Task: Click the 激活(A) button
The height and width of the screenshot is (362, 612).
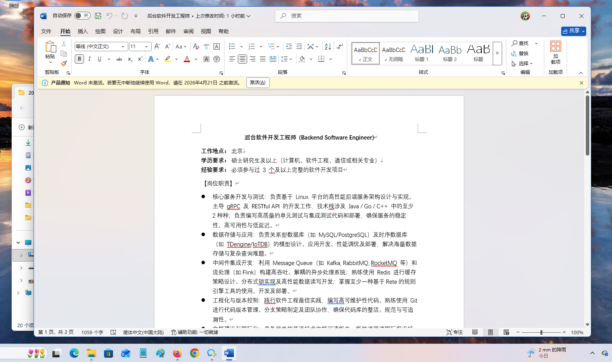Action: pyautogui.click(x=258, y=82)
